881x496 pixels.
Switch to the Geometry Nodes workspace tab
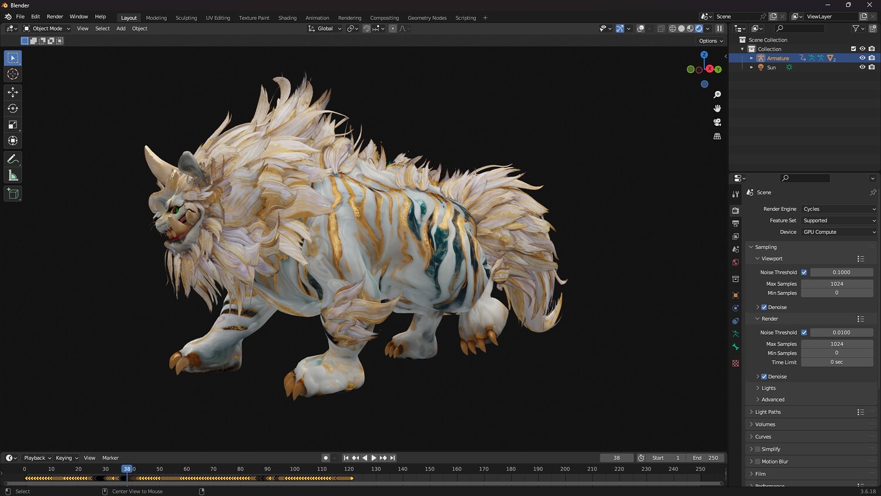pyautogui.click(x=427, y=18)
